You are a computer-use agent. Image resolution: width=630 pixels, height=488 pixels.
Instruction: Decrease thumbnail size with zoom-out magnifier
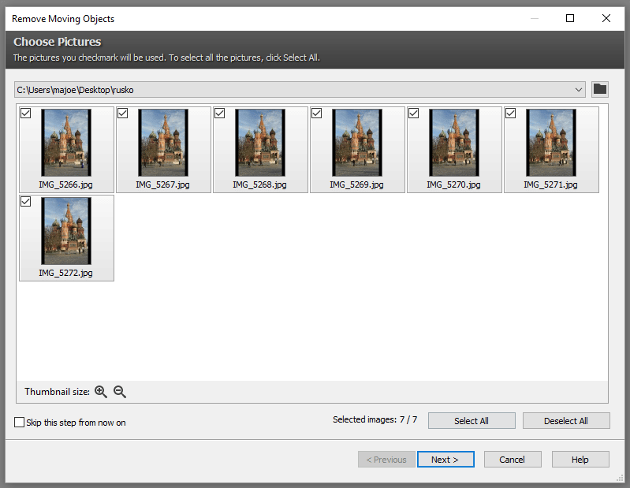[x=120, y=392]
